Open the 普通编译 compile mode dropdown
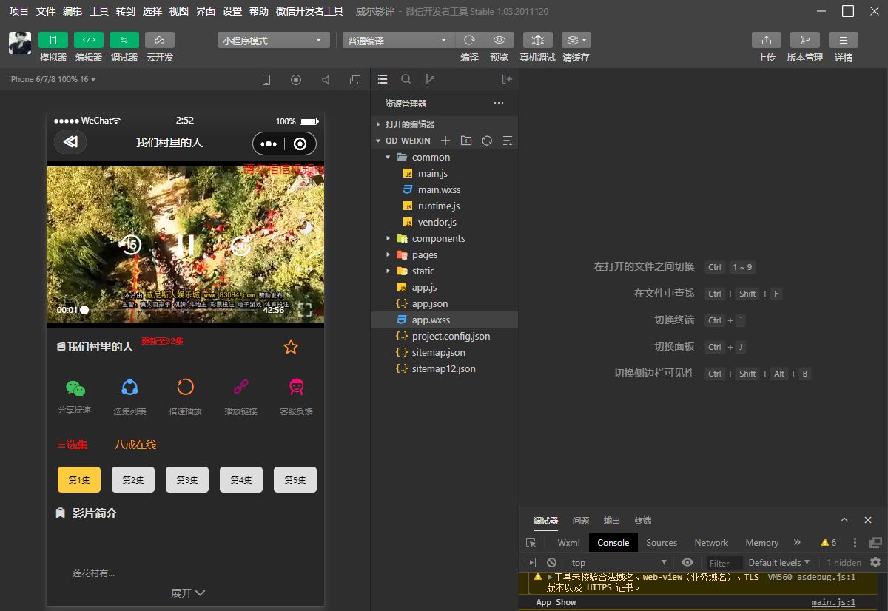Image resolution: width=888 pixels, height=611 pixels. tap(398, 41)
